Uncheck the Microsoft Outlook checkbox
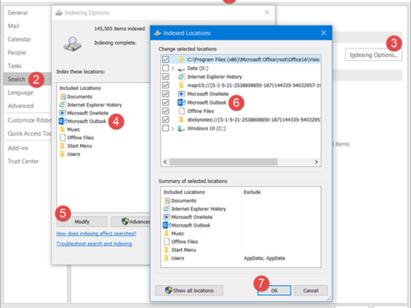 pos(166,102)
